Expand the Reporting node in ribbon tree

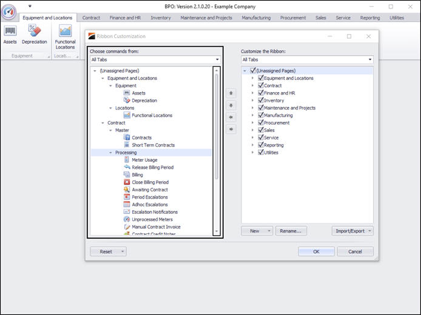252,145
